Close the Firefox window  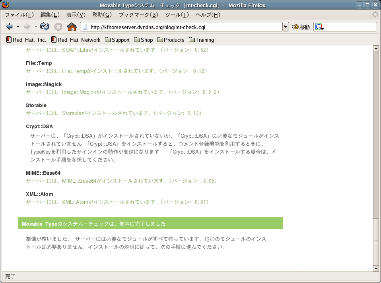pos(375,5)
